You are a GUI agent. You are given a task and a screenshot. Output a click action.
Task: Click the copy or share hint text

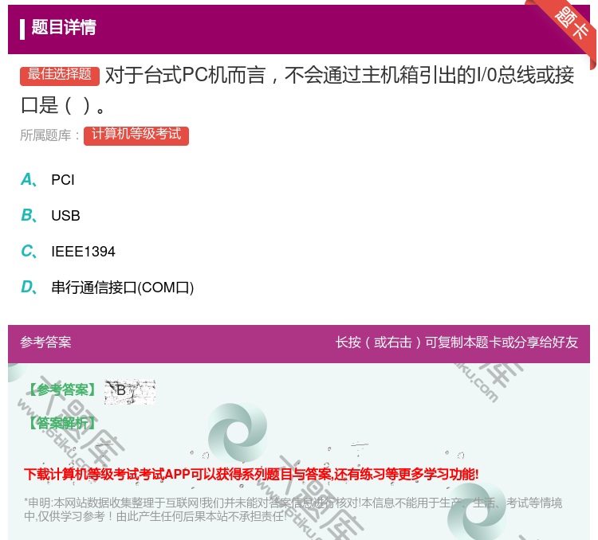pos(456,342)
